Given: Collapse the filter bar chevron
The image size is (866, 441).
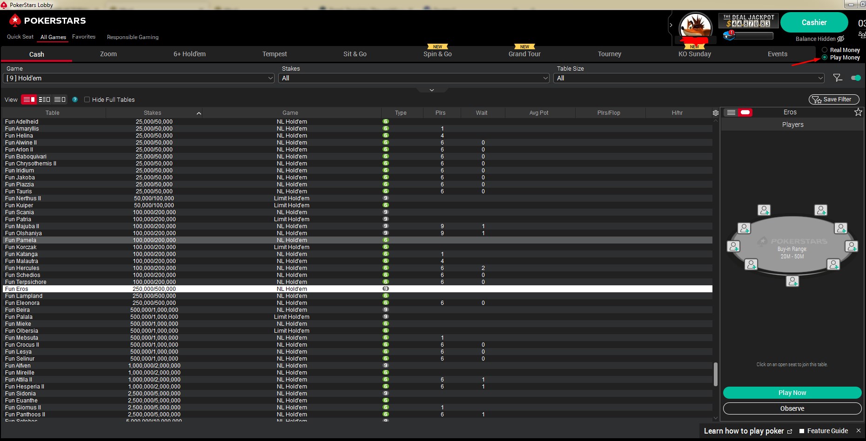Looking at the screenshot, I should click(432, 90).
